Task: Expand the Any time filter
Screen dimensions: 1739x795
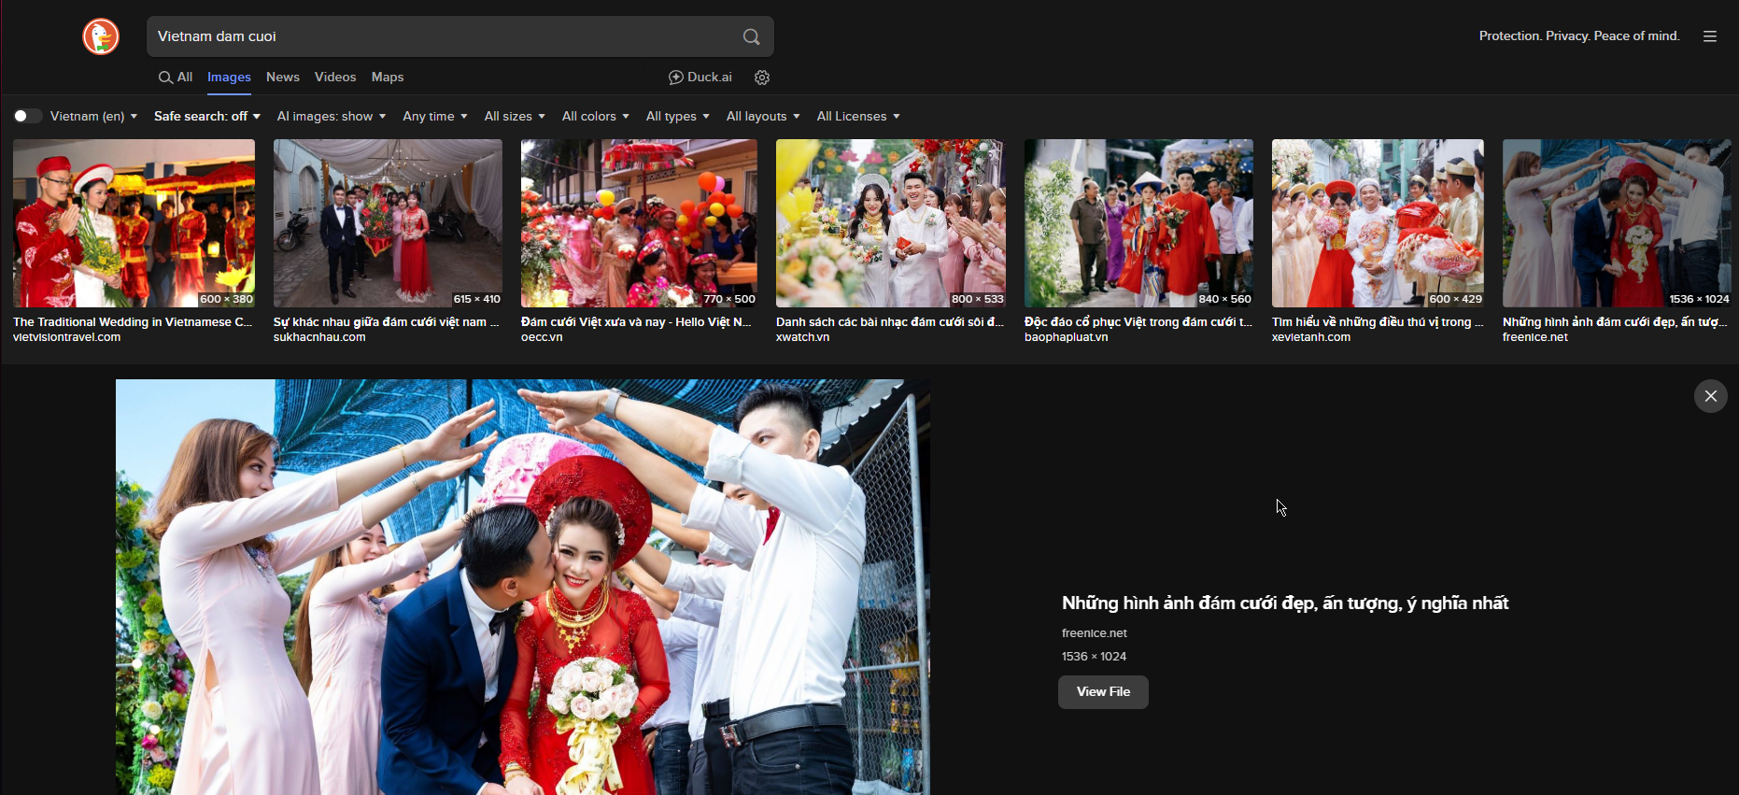Action: tap(434, 116)
